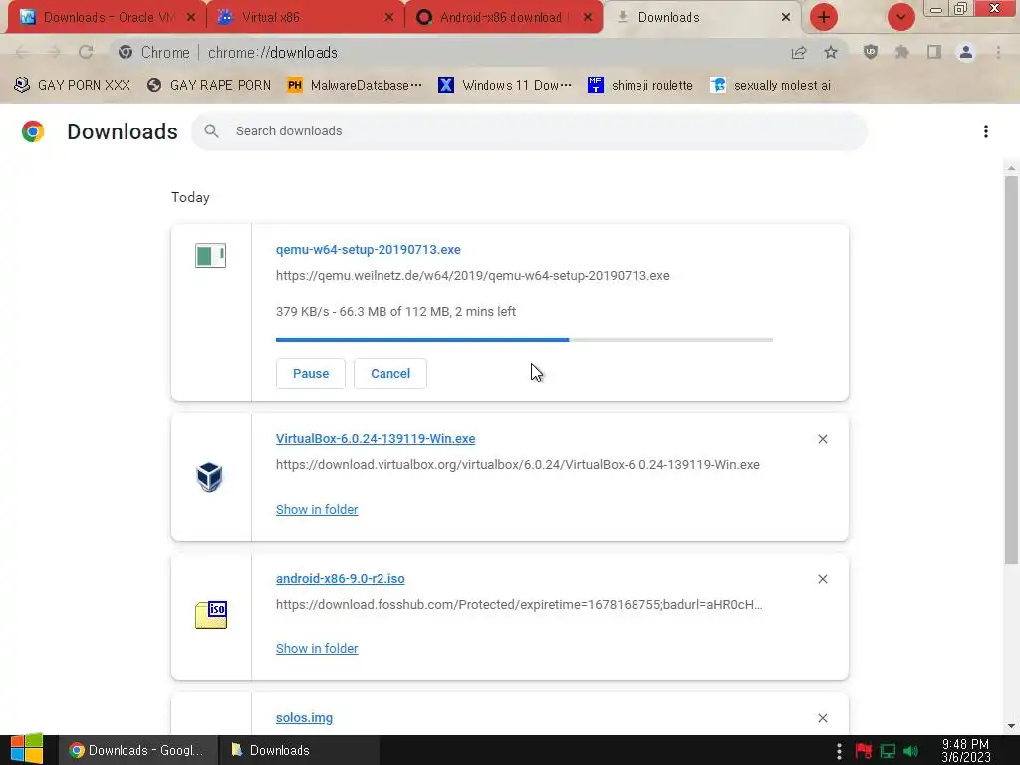Open the Extensions puzzle icon

point(902,52)
